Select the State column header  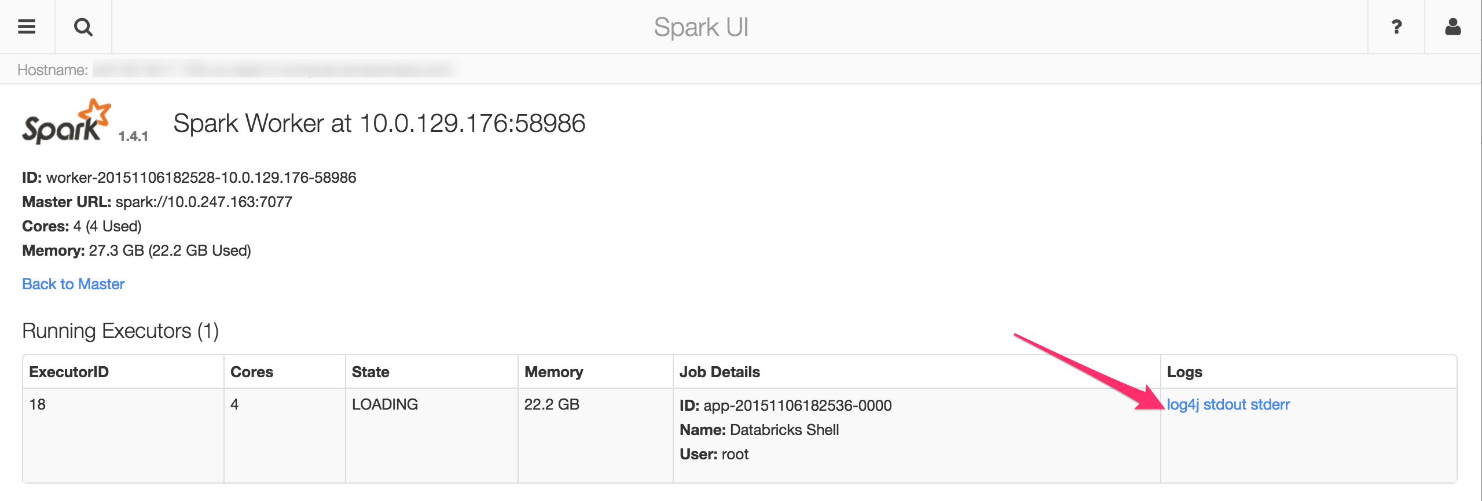370,372
